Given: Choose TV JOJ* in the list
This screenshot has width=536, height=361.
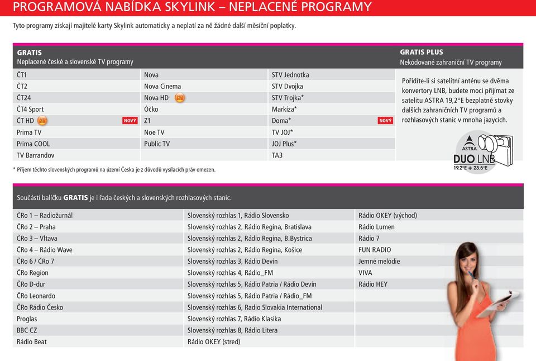Looking at the screenshot, I should tap(332, 132).
